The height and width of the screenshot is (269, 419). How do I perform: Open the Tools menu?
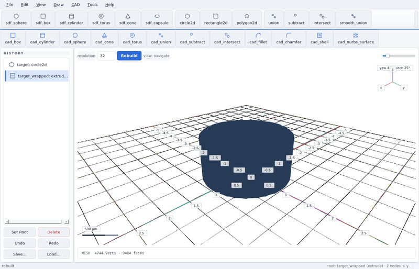[x=92, y=5]
